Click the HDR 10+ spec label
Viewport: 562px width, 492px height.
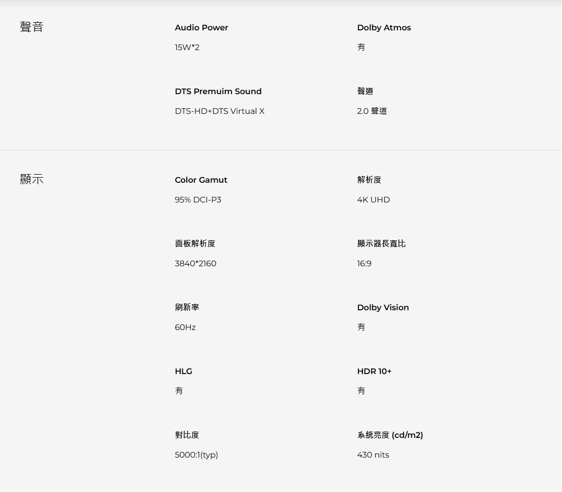pos(374,372)
